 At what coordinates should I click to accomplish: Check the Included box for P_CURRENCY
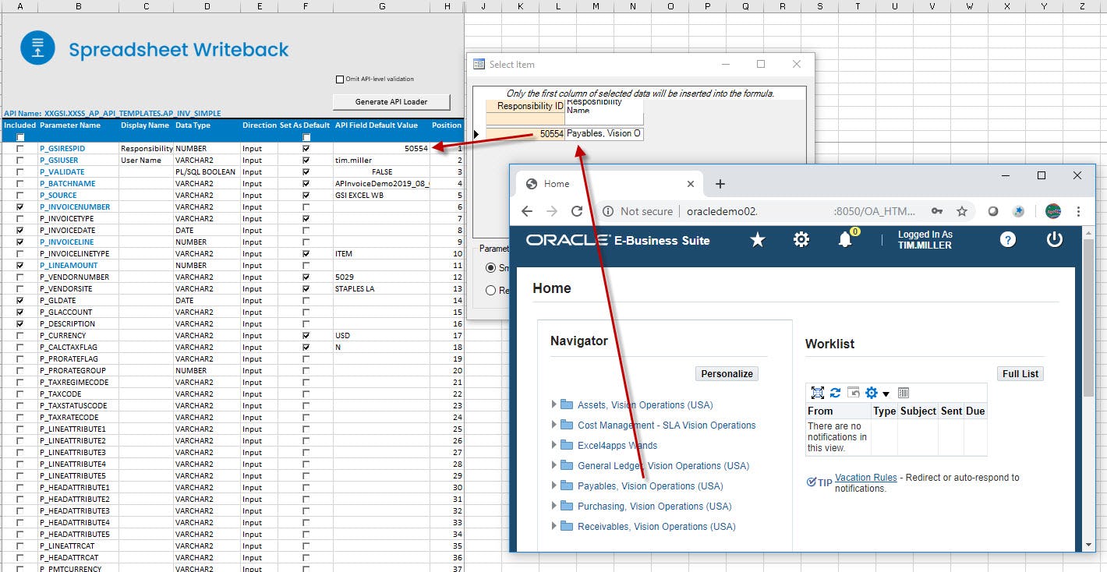point(19,335)
